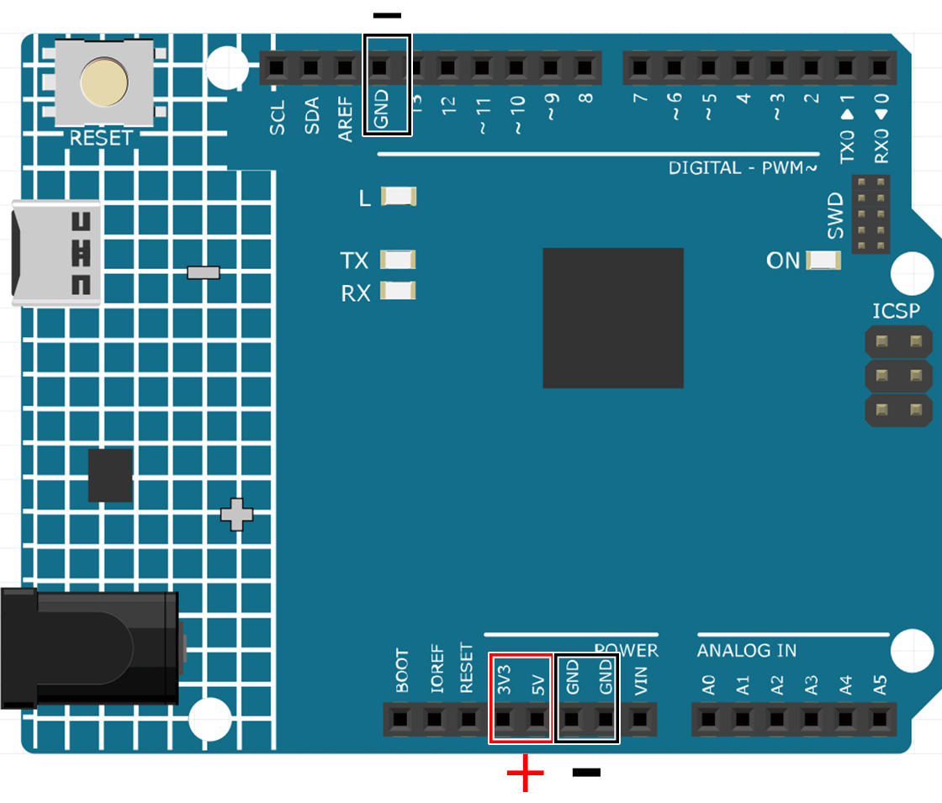Select the GND pin socket beside 5V
This screenshot has width=942, height=803.
pyautogui.click(x=572, y=719)
